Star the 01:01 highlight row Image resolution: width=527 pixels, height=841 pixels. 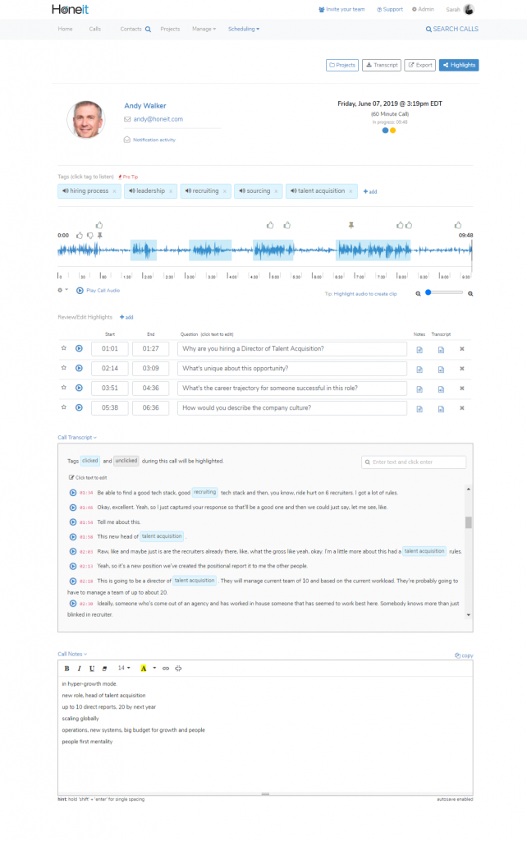pos(64,348)
